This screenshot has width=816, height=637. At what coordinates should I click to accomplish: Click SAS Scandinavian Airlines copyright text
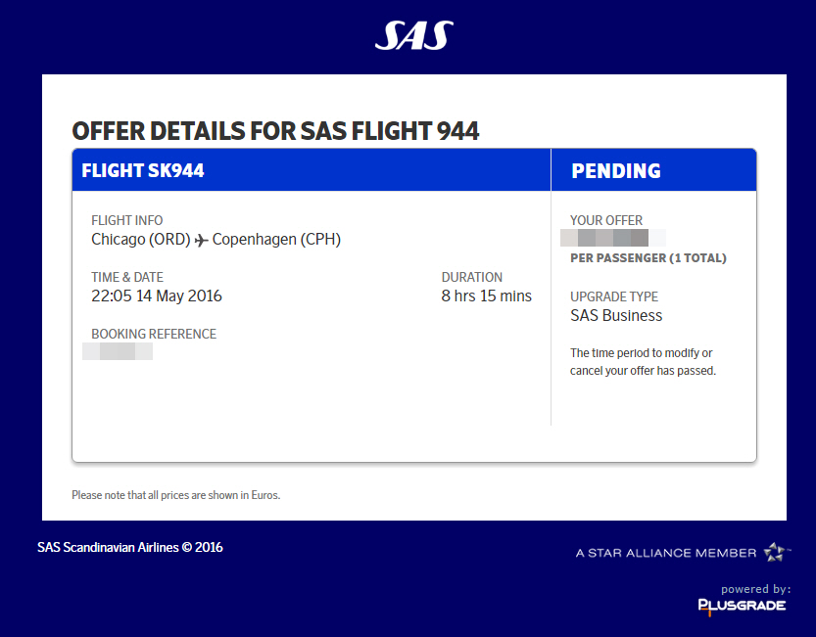pyautogui.click(x=129, y=547)
